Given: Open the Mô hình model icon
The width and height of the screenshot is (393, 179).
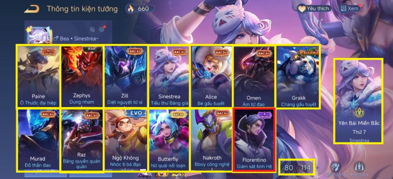Looking at the screenshot, I should pyautogui.click(x=359, y=169).
